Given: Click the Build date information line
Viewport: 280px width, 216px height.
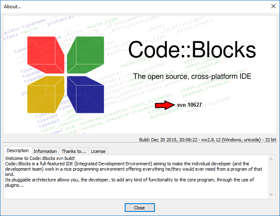Looking at the screenshot, I should point(207,140).
